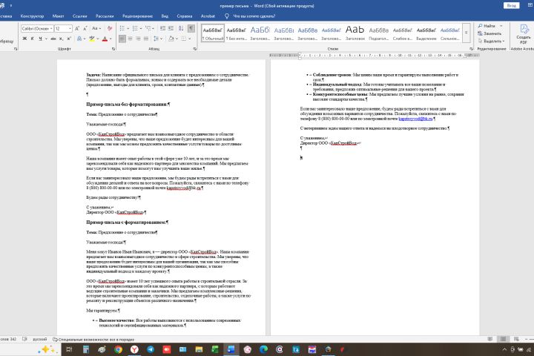Click the Вход sign-in button
The width and height of the screenshot is (534, 356).
tap(511, 5)
